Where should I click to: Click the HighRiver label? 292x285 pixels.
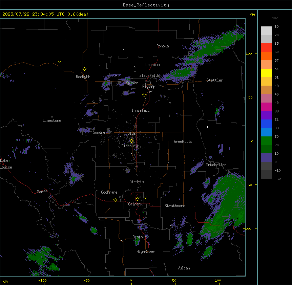point(146,251)
